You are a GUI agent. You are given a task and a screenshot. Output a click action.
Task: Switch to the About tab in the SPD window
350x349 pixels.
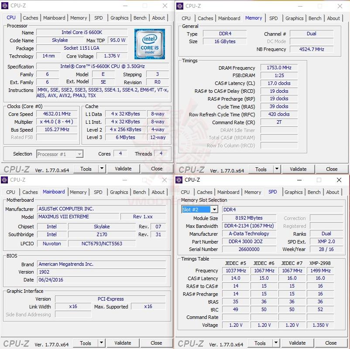[333, 192]
